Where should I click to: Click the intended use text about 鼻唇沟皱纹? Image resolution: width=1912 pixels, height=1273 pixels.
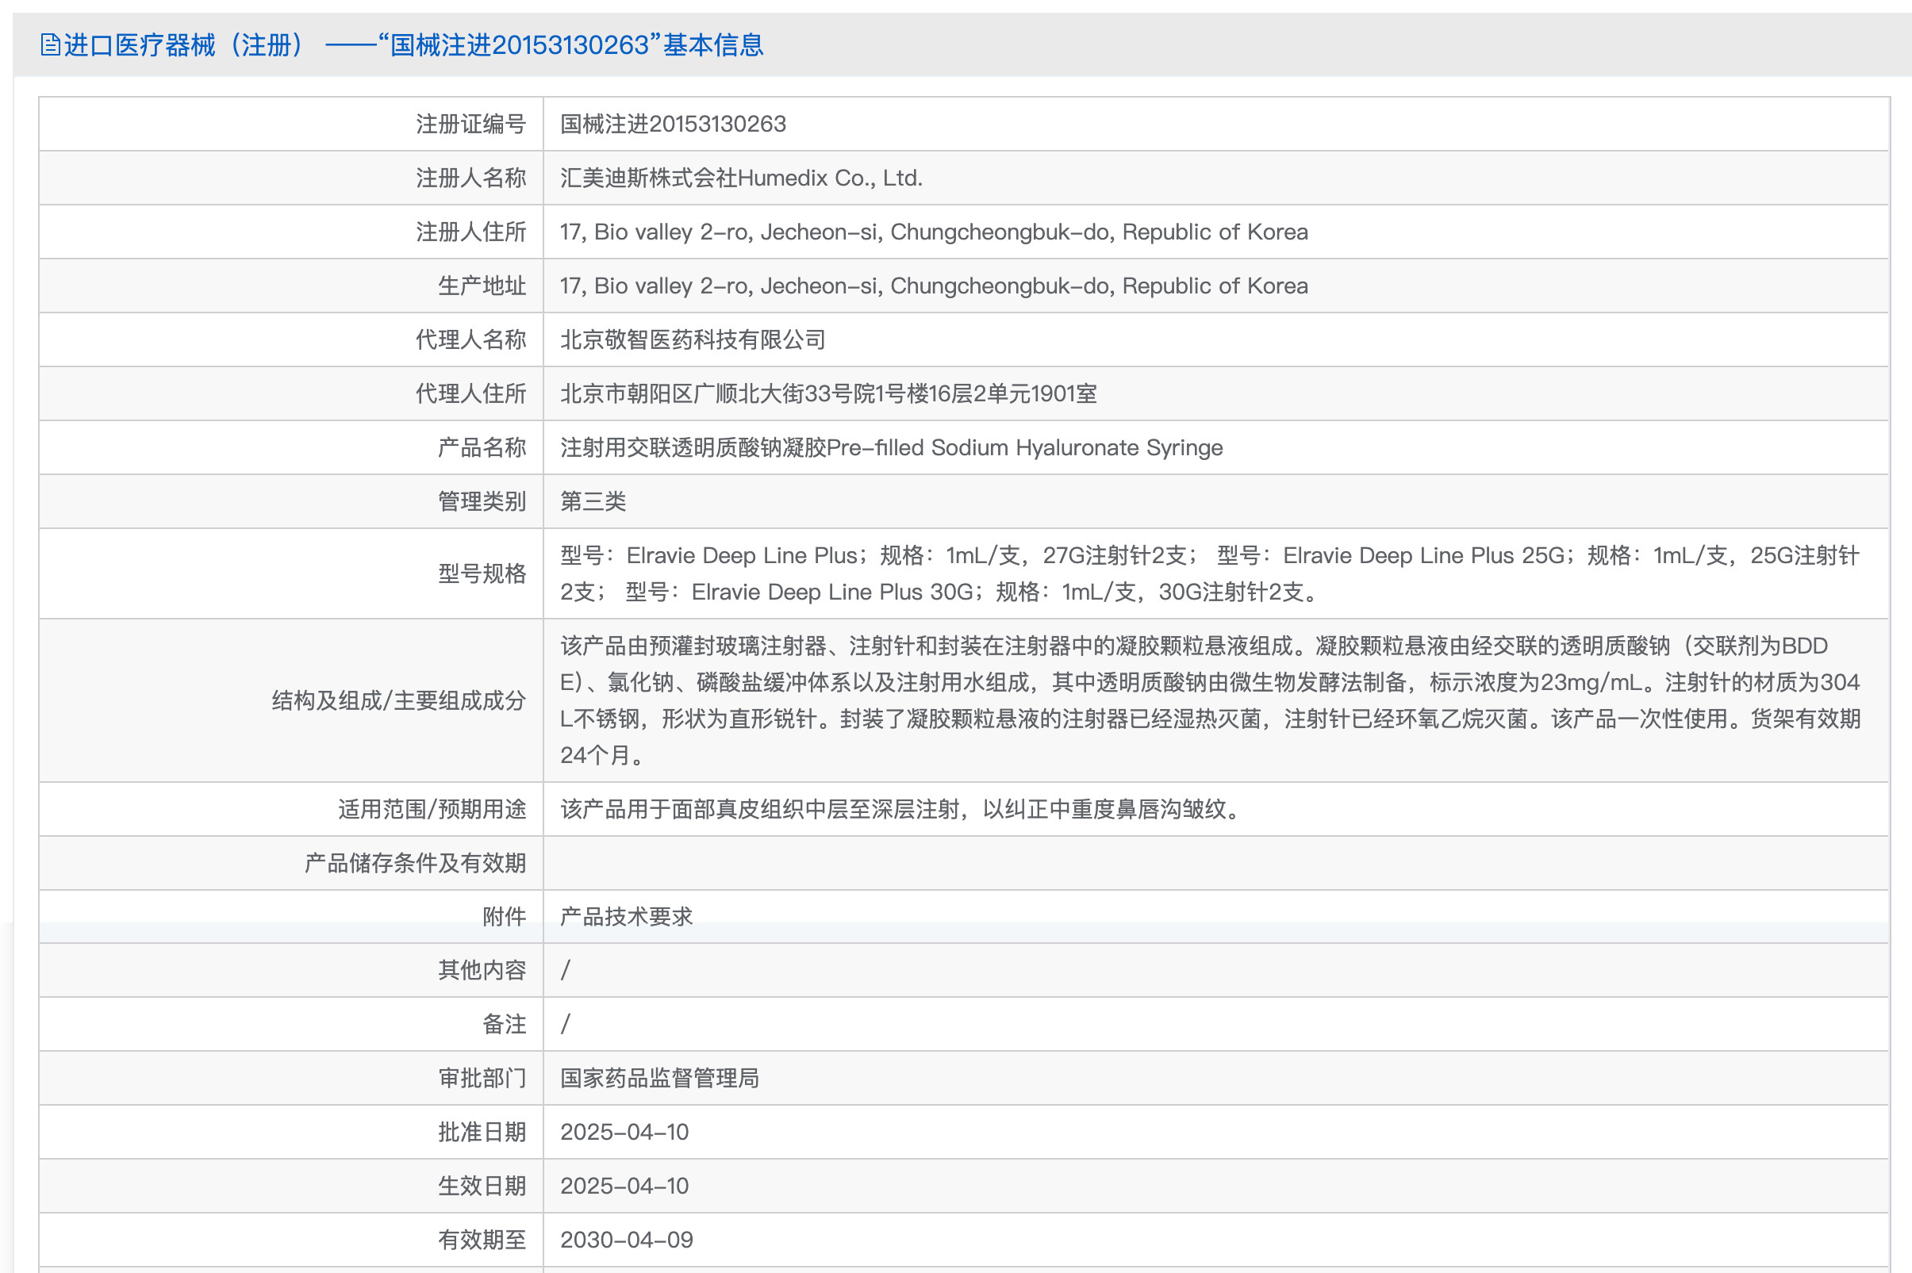pos(900,809)
